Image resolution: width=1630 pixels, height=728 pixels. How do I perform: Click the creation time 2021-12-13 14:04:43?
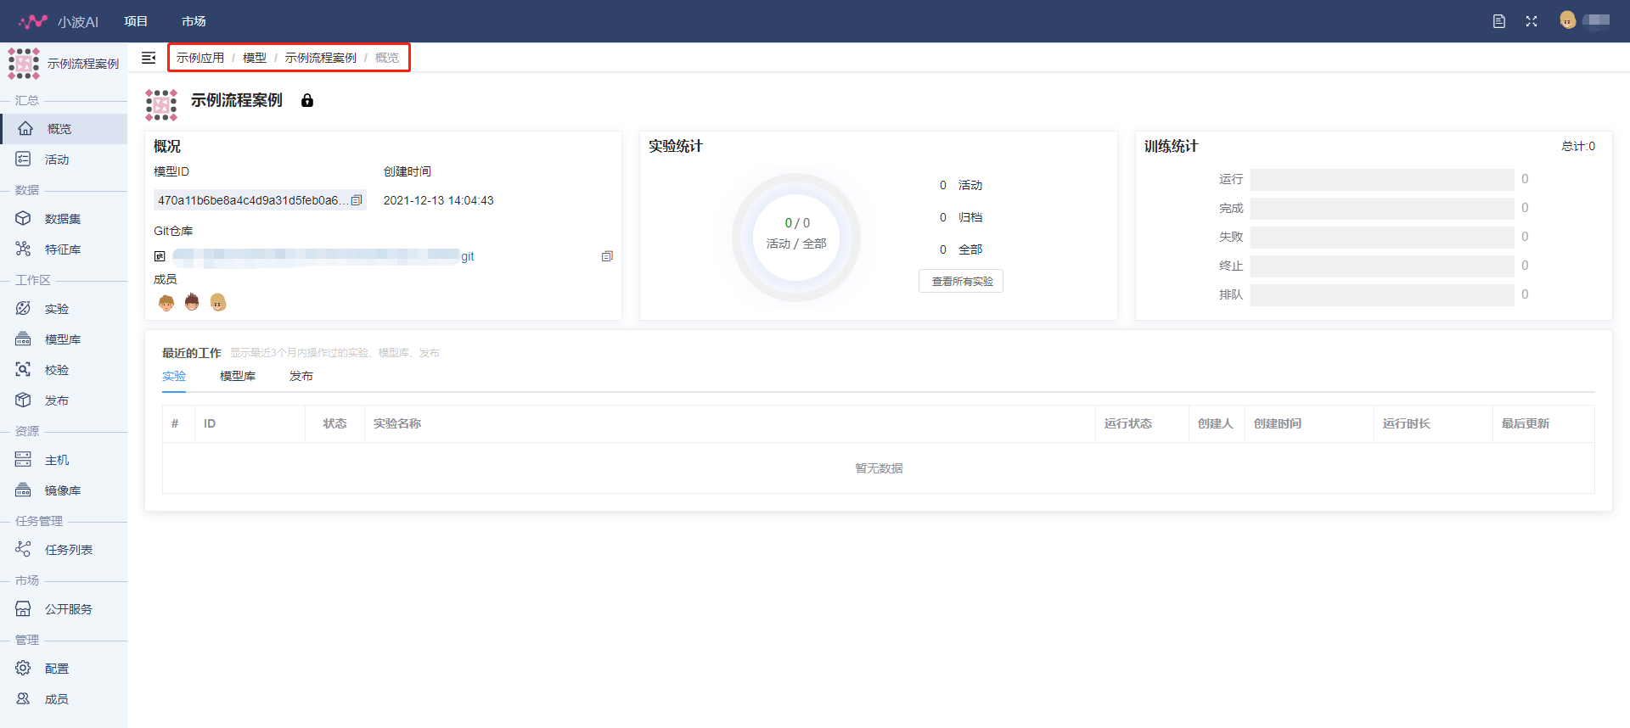(x=438, y=200)
